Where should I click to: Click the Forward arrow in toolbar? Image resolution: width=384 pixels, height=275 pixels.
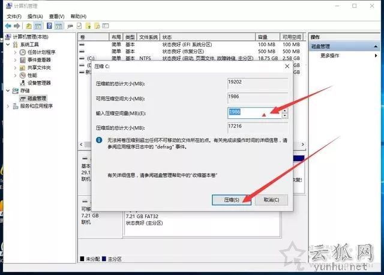(x=17, y=26)
